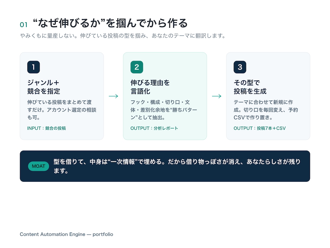330x248 pixels.
Task: Click the text INPUT：競合の投稿
Action: (47, 128)
